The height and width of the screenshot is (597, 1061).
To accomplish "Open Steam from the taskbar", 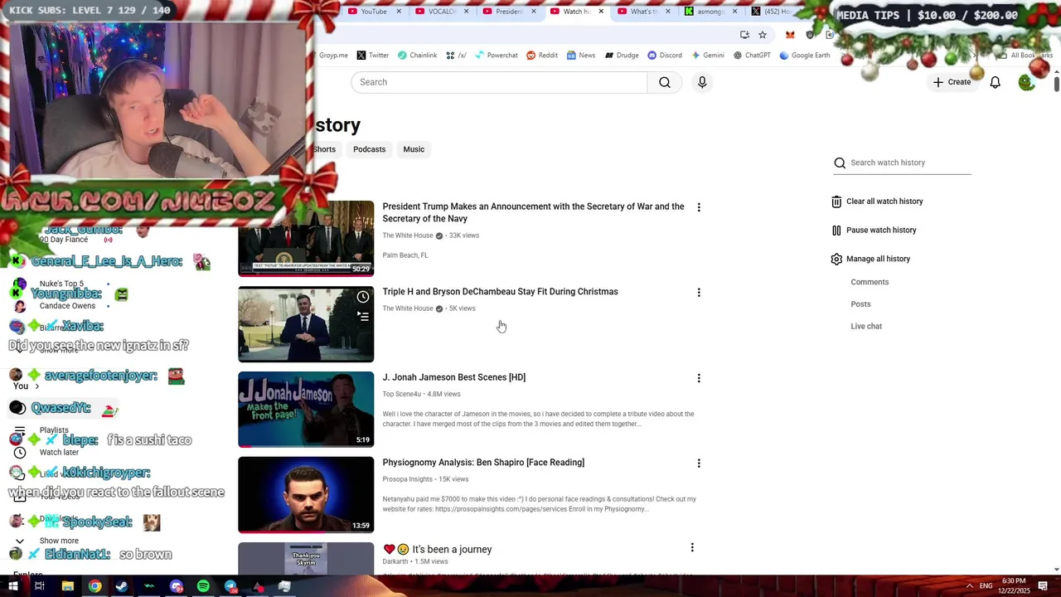I will point(122,586).
